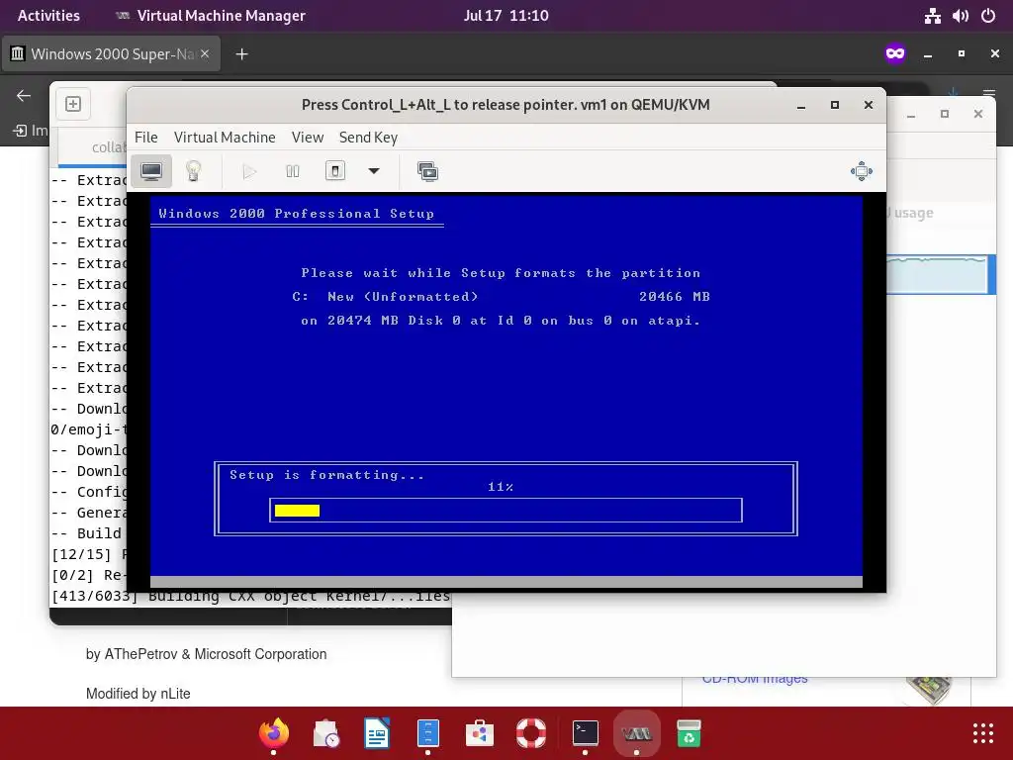
Task: Click the formatting progress bar in VM
Action: click(506, 511)
